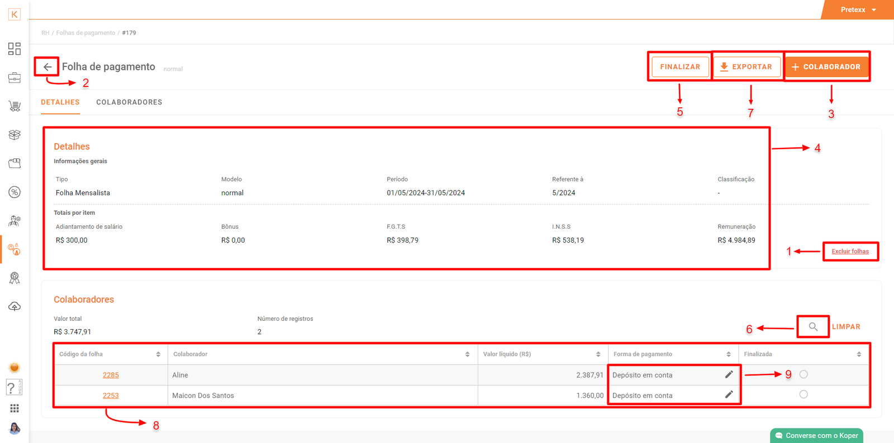
Task: Edit payment method for Aline with pencil
Action: coord(729,375)
